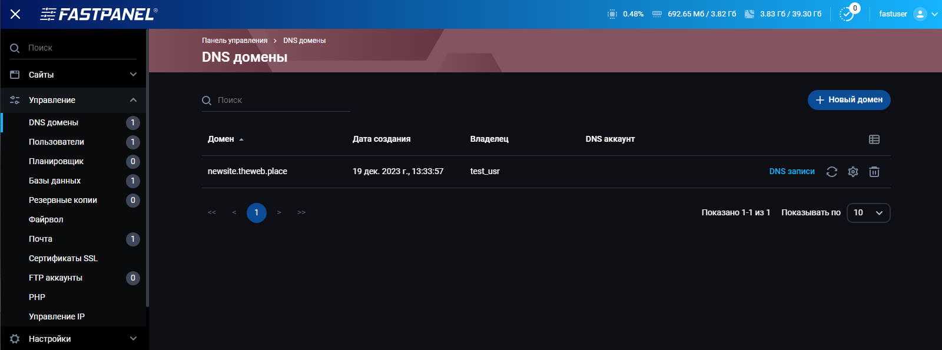Image resolution: width=942 pixels, height=350 pixels.
Task: Go to last page with >> button
Action: point(301,212)
